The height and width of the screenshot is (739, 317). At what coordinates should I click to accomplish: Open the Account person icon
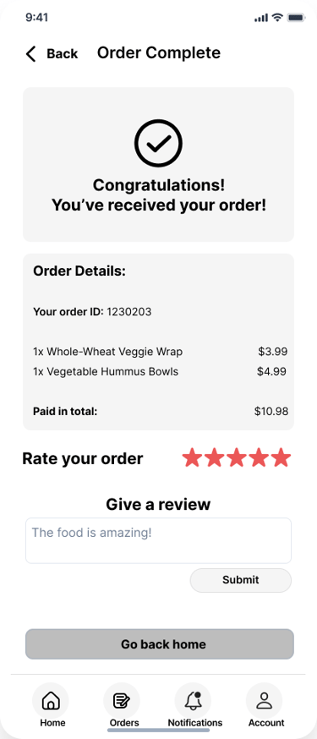[x=265, y=701]
